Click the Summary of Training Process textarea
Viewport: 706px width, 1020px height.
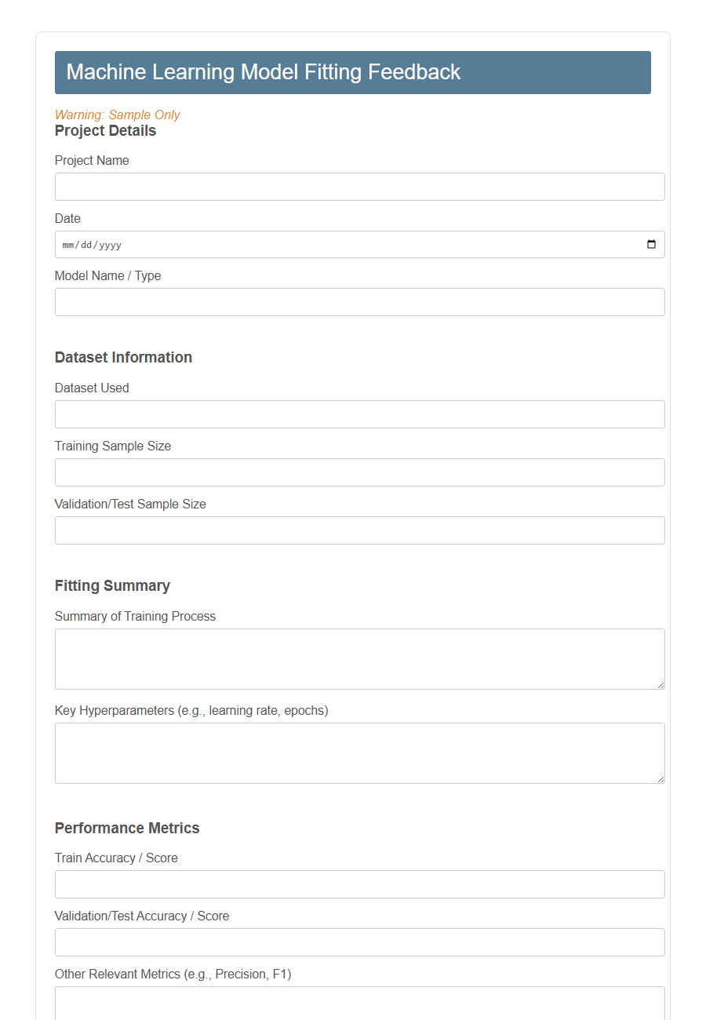click(x=359, y=658)
